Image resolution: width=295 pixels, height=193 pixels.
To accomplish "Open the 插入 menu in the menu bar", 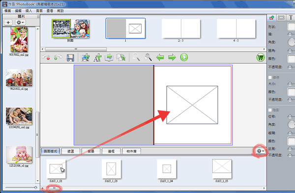I will click(x=29, y=11).
